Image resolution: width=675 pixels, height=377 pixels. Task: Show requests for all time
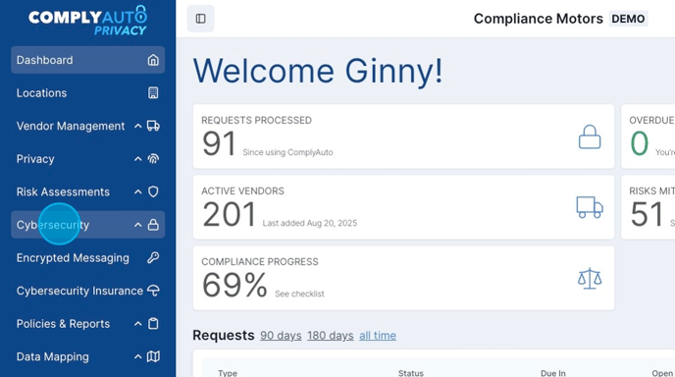(x=378, y=335)
